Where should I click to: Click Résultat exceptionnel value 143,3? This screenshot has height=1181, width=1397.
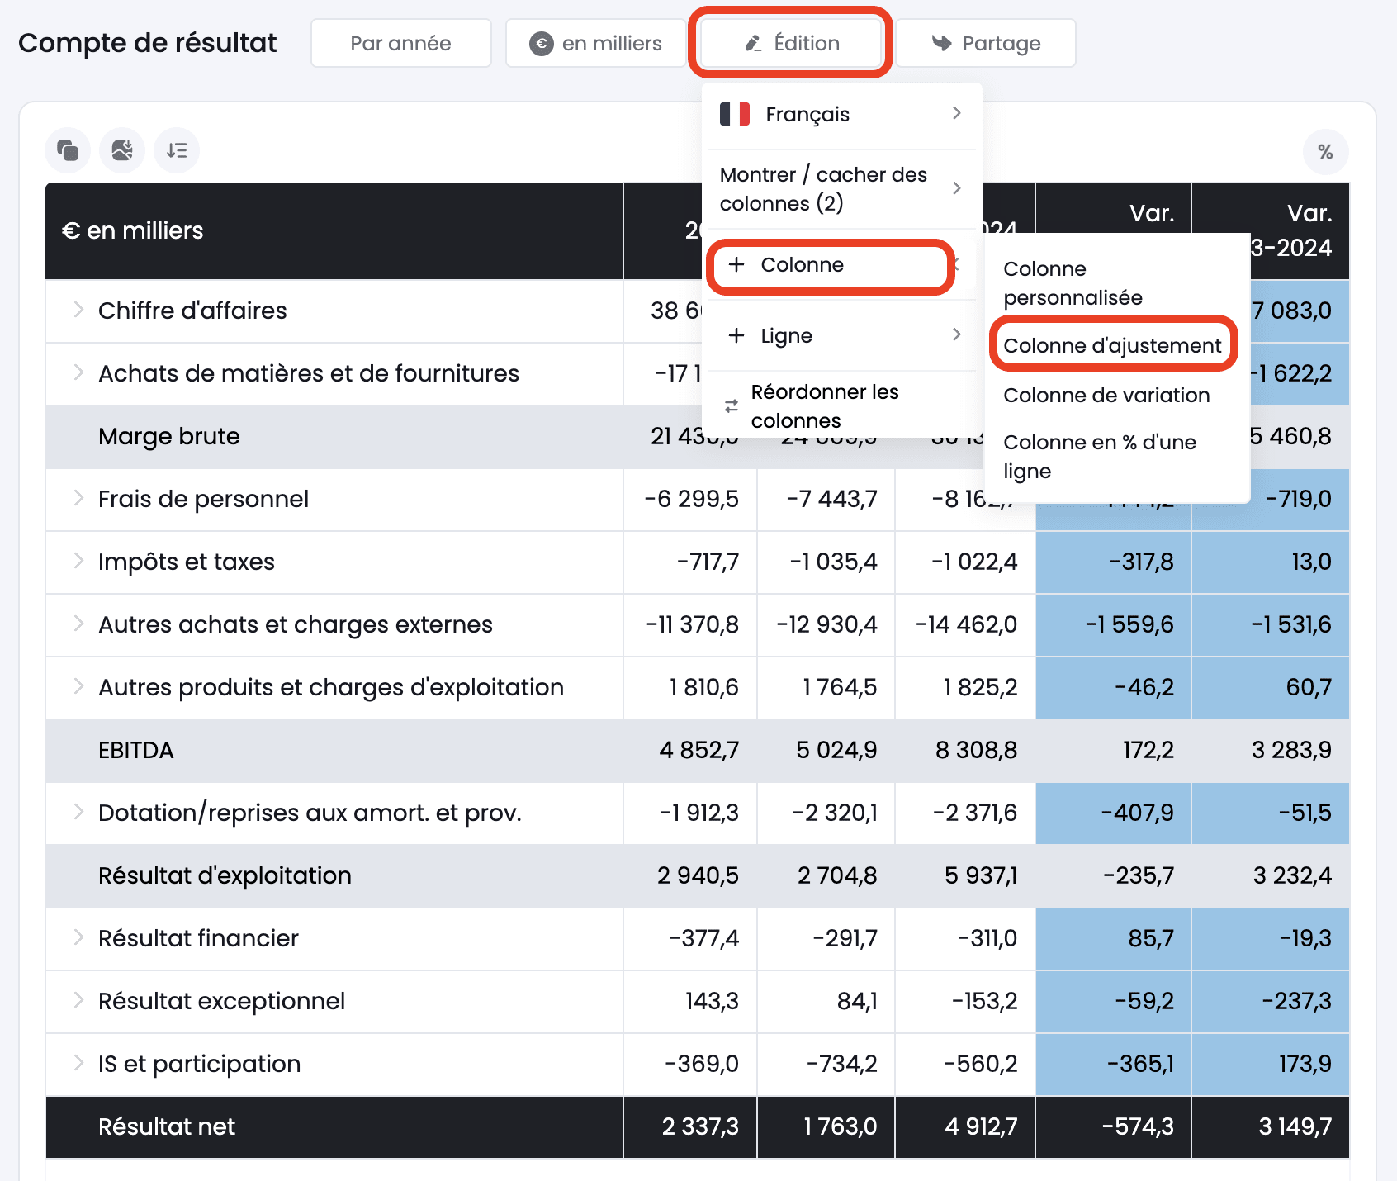click(713, 1001)
